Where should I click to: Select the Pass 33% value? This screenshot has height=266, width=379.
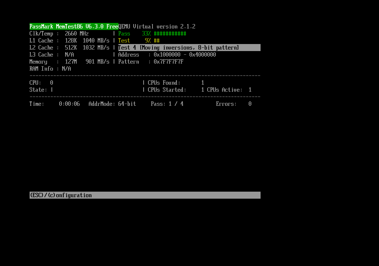(147, 34)
